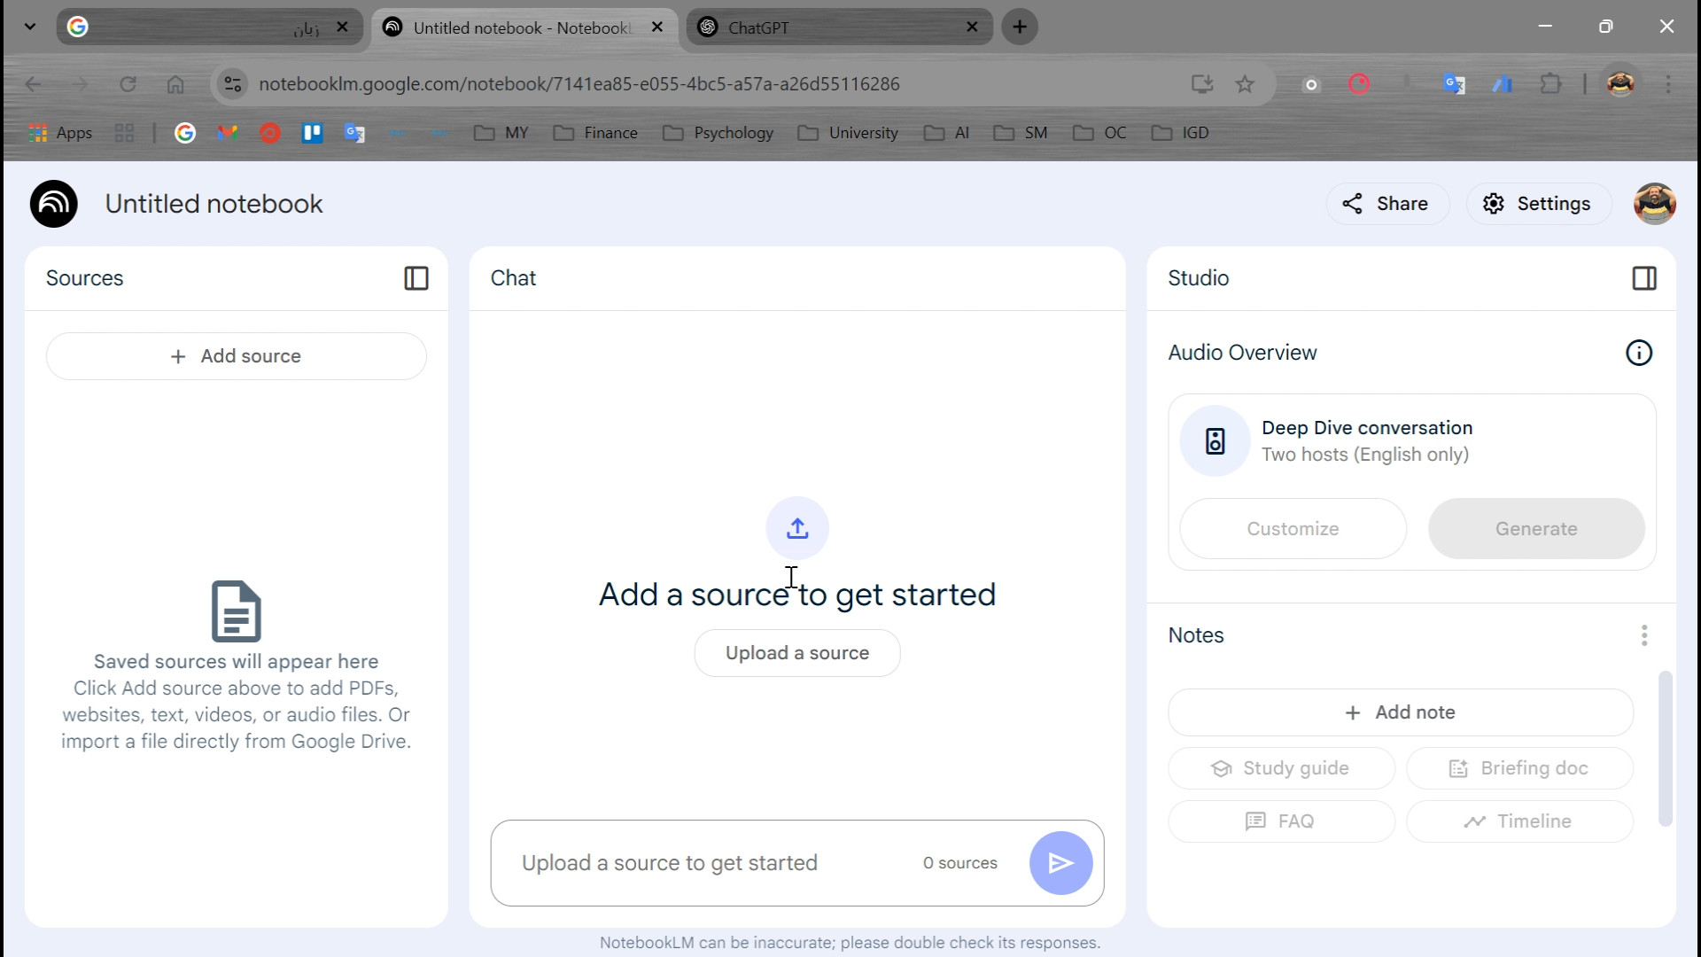
Task: Open the University bookmarks folder
Action: [848, 133]
